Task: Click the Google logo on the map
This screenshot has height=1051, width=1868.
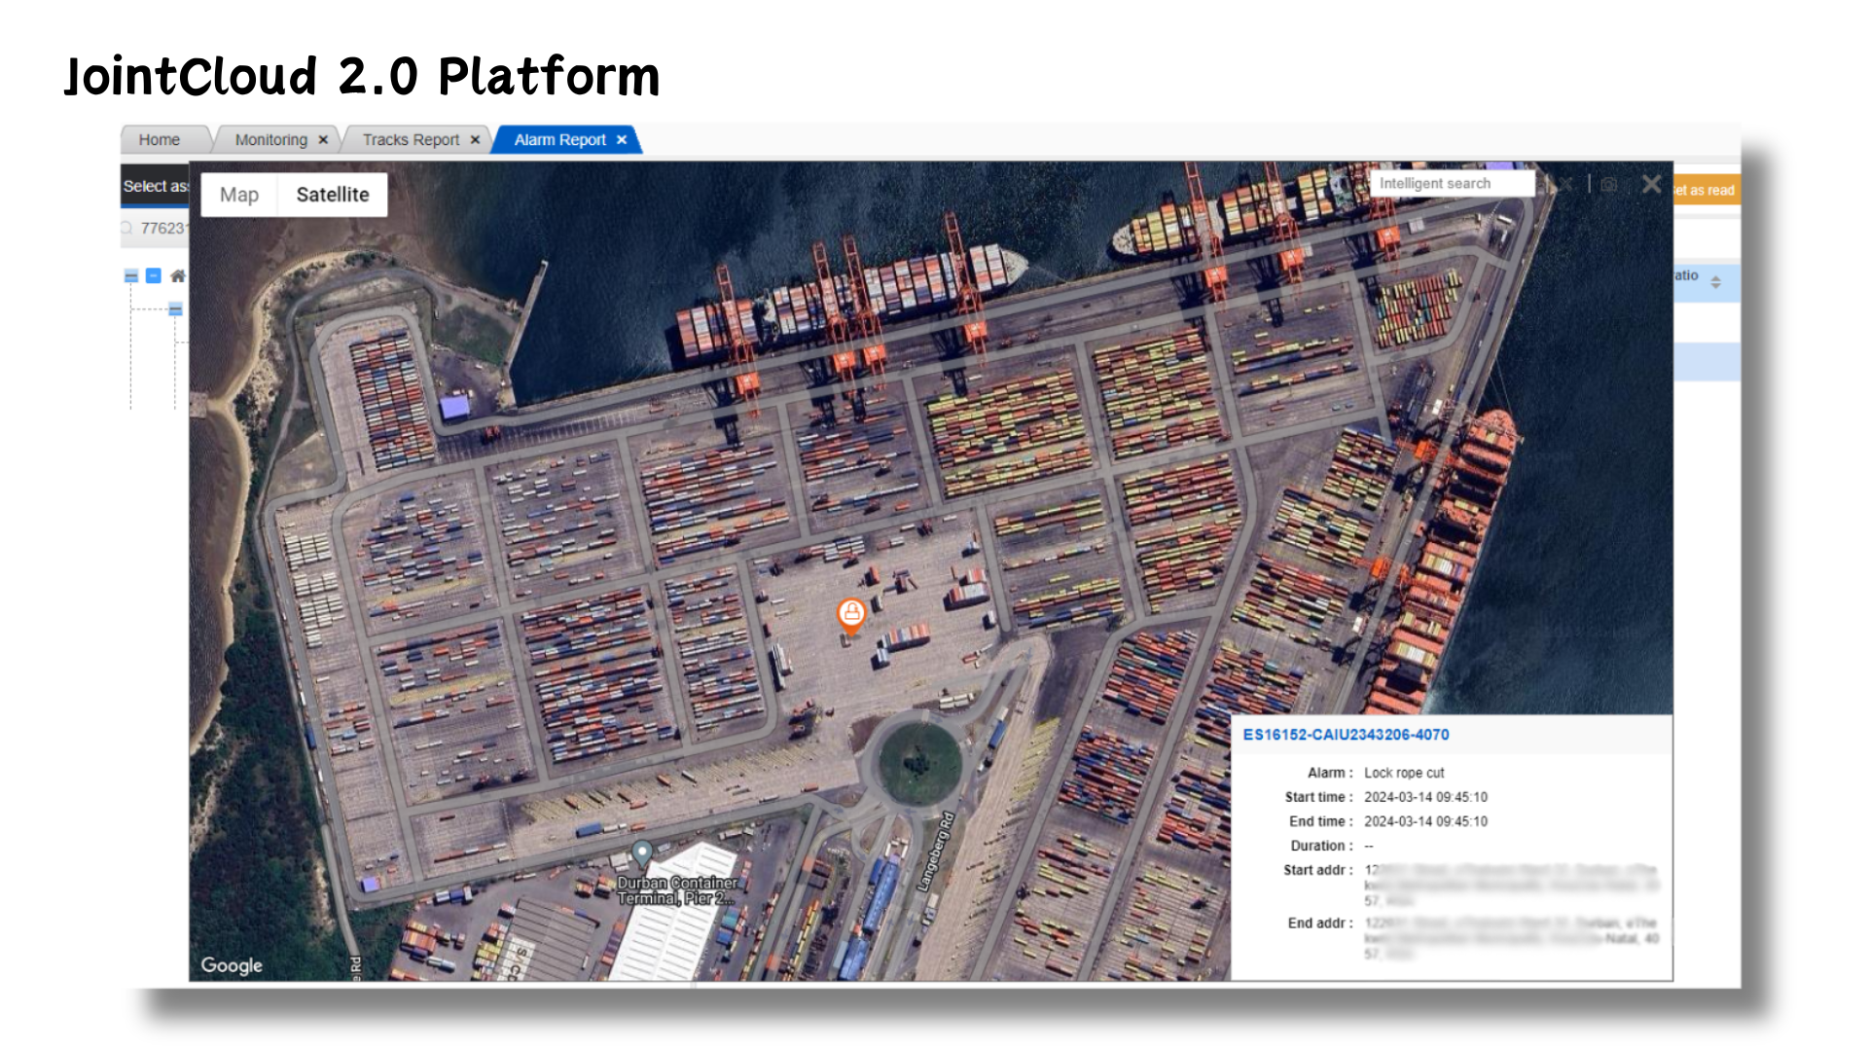Action: (232, 965)
